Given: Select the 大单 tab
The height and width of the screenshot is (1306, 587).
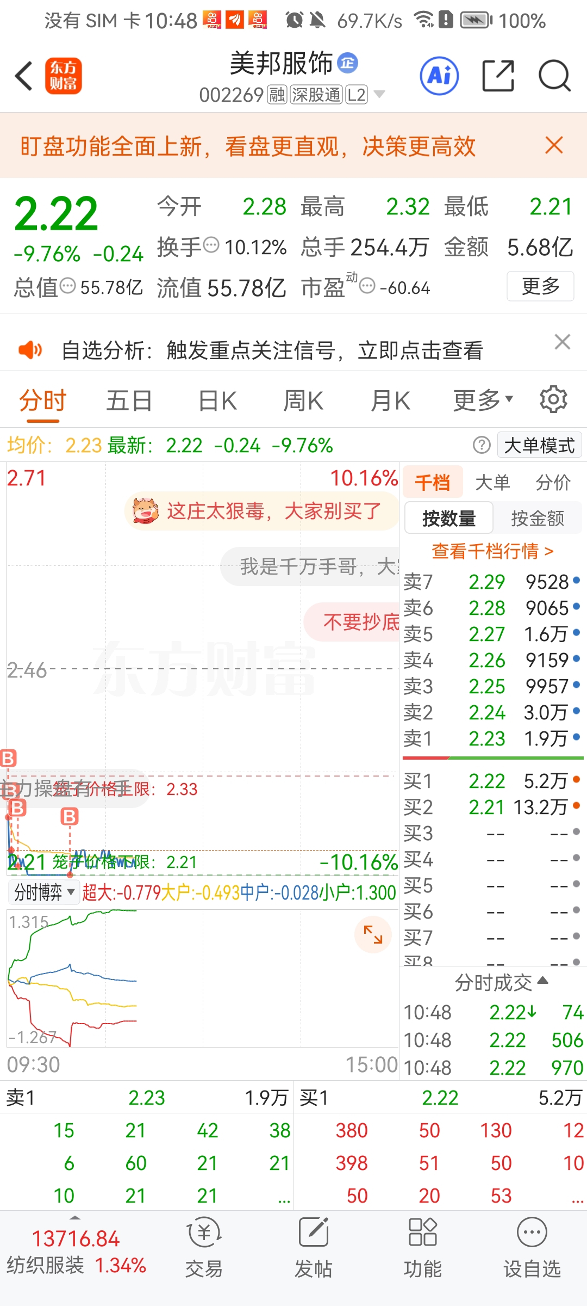Looking at the screenshot, I should 492,482.
